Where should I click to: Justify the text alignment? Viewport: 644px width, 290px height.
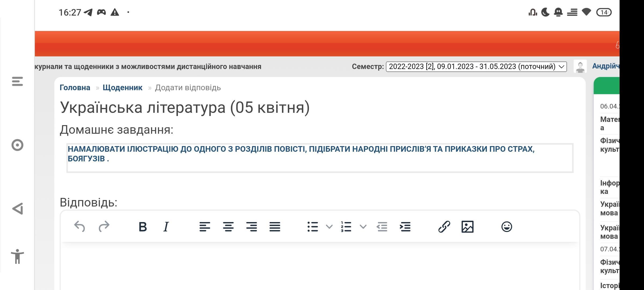pos(275,227)
